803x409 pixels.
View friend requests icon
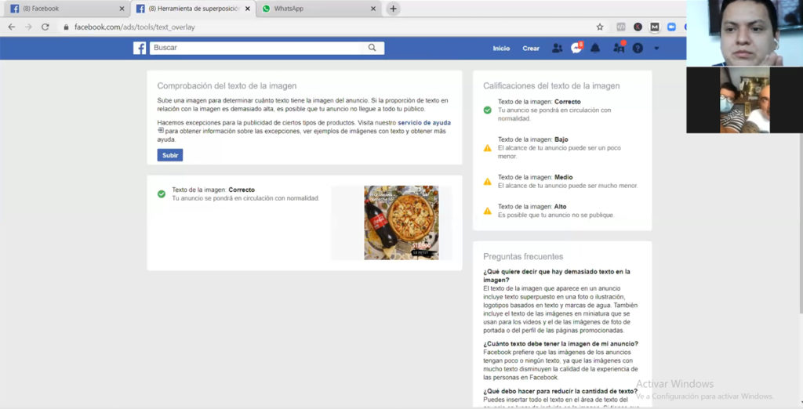tap(557, 48)
